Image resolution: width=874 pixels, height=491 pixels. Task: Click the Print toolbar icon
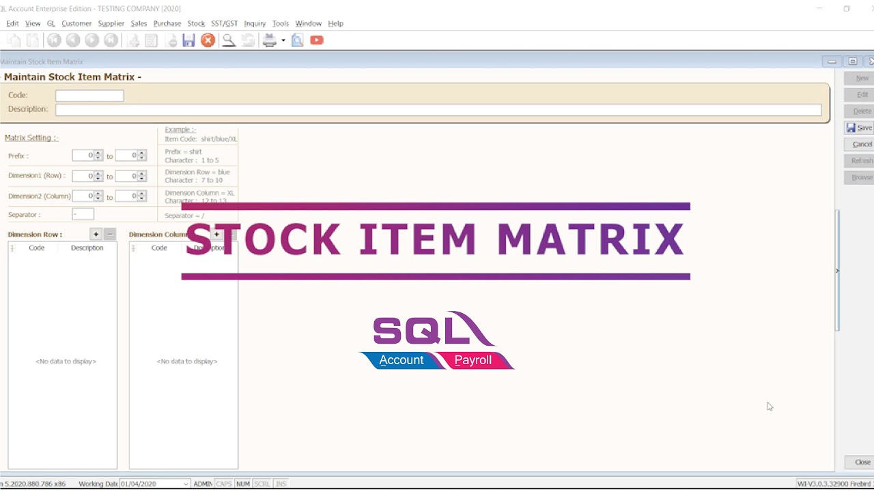pyautogui.click(x=270, y=40)
